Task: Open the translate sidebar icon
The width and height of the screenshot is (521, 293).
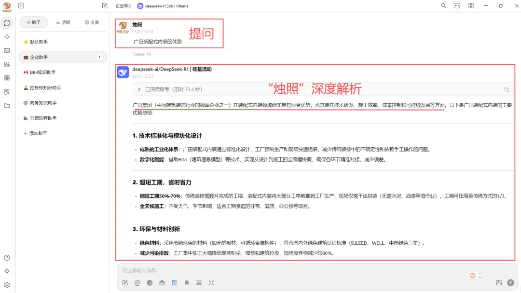Action: pos(7,64)
